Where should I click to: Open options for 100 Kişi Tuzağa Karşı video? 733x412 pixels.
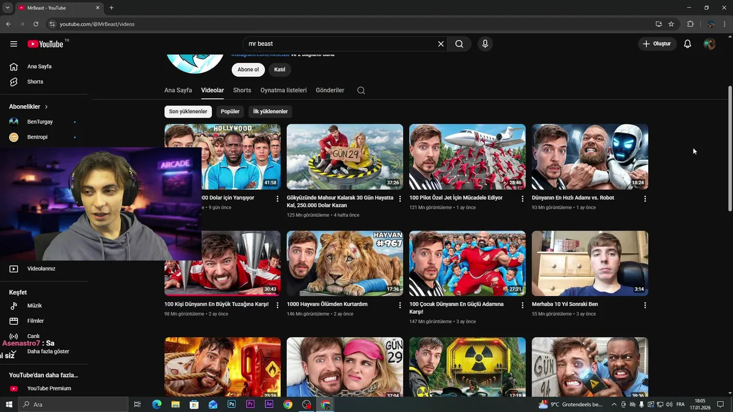click(x=278, y=305)
